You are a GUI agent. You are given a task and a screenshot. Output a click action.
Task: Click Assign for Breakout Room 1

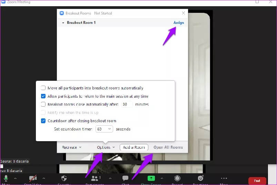click(x=179, y=23)
